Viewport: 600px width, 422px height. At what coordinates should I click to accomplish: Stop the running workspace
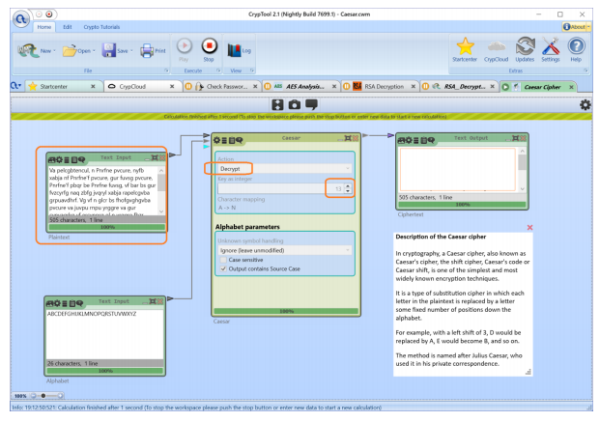[209, 46]
